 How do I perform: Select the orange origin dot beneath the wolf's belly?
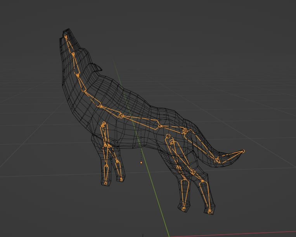[141, 163]
